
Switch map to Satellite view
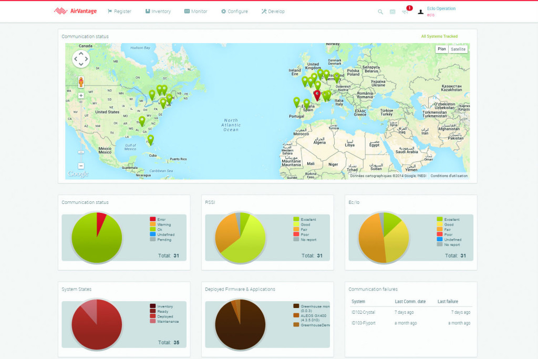click(x=458, y=49)
